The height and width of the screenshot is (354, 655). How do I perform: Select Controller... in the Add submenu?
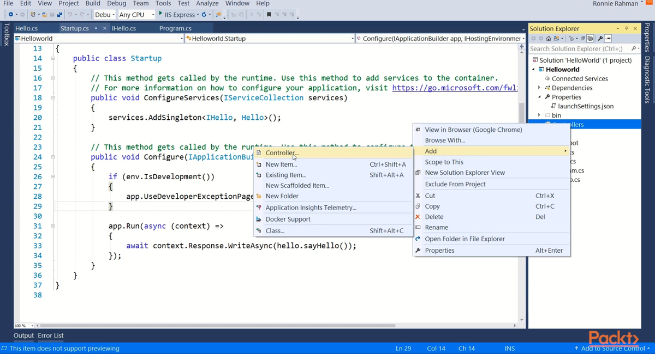[x=333, y=153]
